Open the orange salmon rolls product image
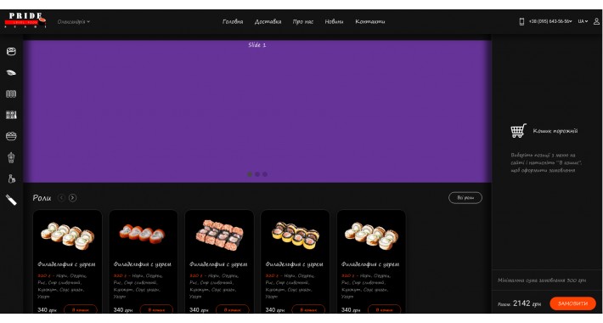Image resolution: width=603 pixels, height=323 pixels. (142, 234)
